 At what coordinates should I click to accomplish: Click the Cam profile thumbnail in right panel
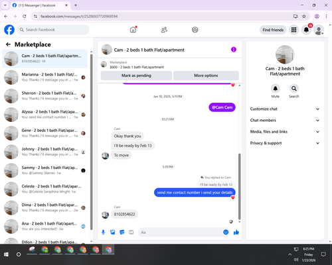click(x=285, y=54)
